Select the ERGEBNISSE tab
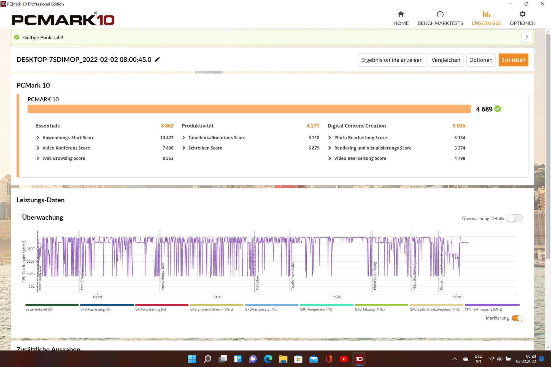The image size is (551, 367). [486, 18]
